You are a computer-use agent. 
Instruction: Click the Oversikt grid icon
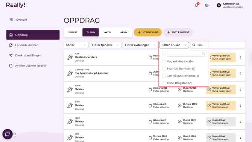tap(11, 20)
